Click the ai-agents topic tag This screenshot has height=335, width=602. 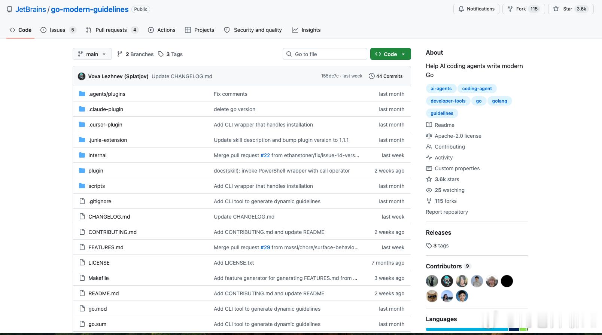coord(441,89)
